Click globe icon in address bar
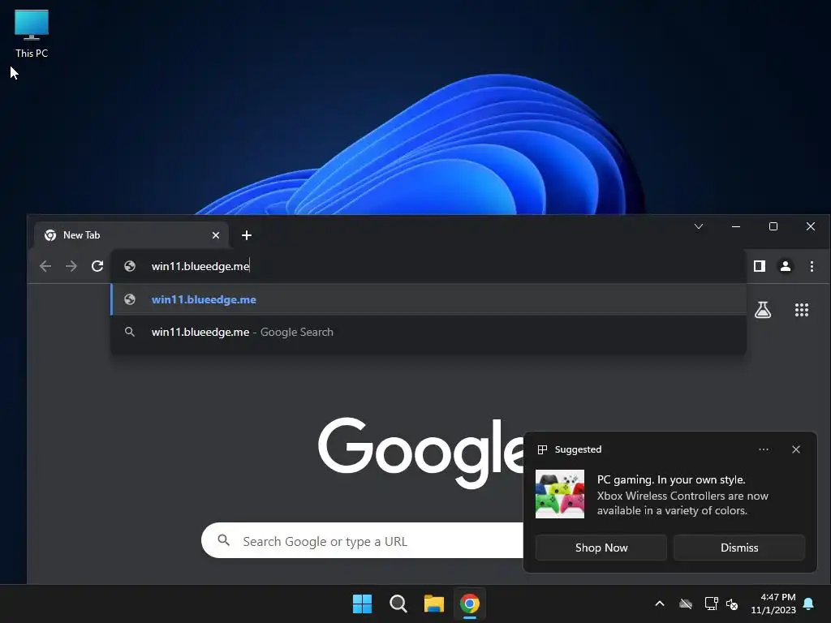 [130, 266]
